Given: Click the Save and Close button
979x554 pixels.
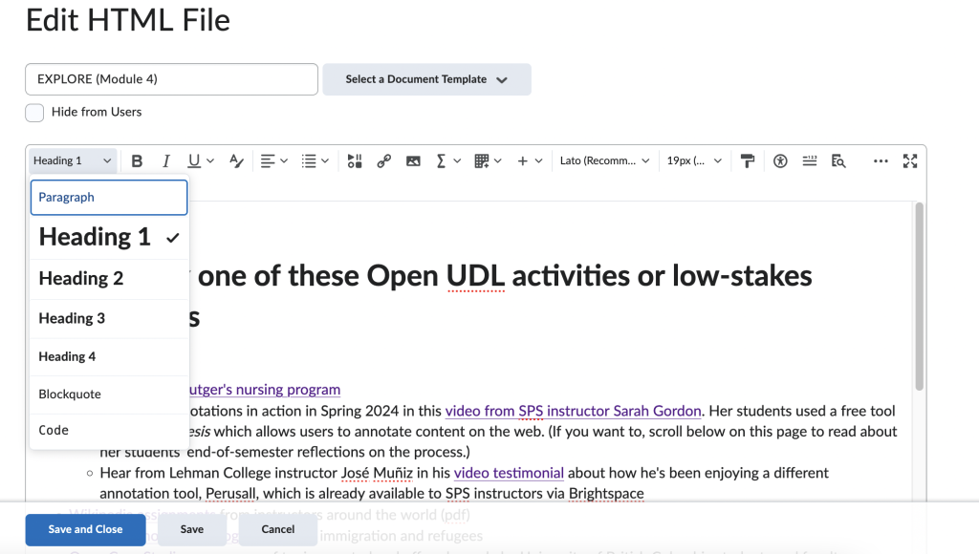Looking at the screenshot, I should (85, 529).
